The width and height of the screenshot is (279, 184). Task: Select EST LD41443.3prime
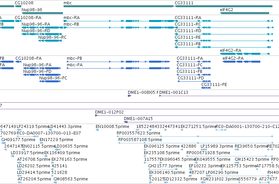coord(50,130)
